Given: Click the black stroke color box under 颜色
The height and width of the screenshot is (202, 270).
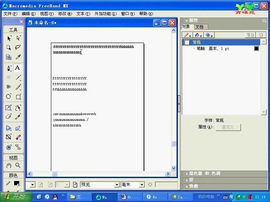Looking at the screenshot, I should tap(17, 183).
